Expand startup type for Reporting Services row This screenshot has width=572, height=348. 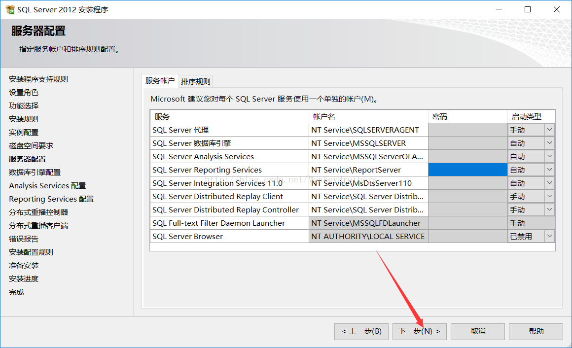click(x=549, y=170)
